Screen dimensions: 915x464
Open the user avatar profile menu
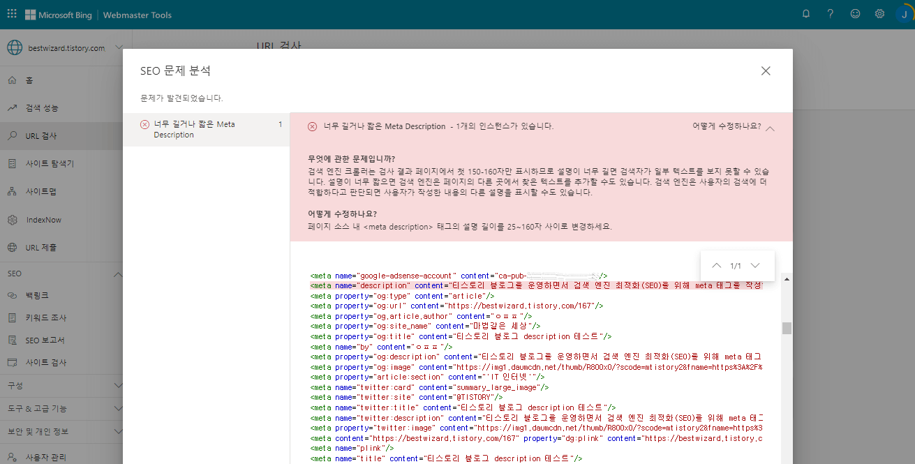pos(902,13)
